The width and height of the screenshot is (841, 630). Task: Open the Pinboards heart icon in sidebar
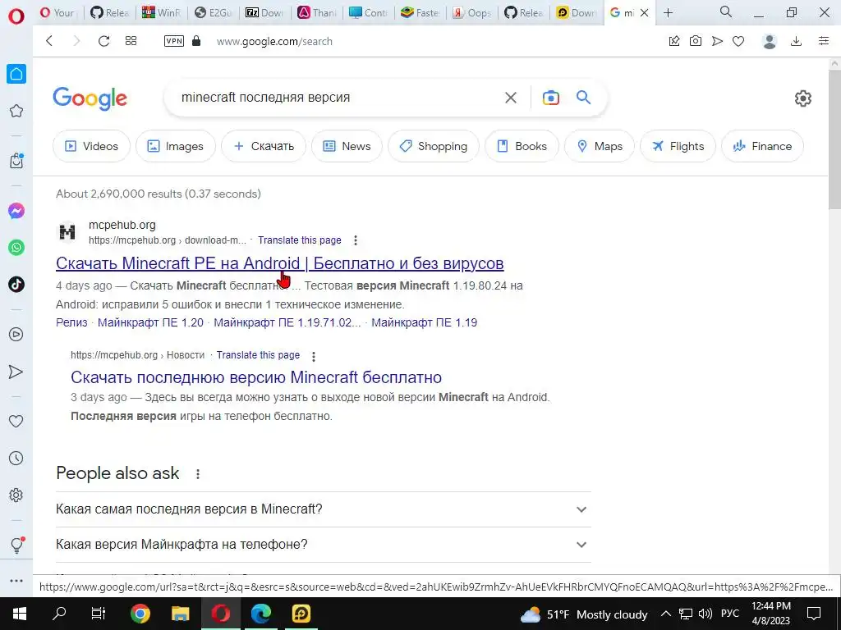click(16, 421)
